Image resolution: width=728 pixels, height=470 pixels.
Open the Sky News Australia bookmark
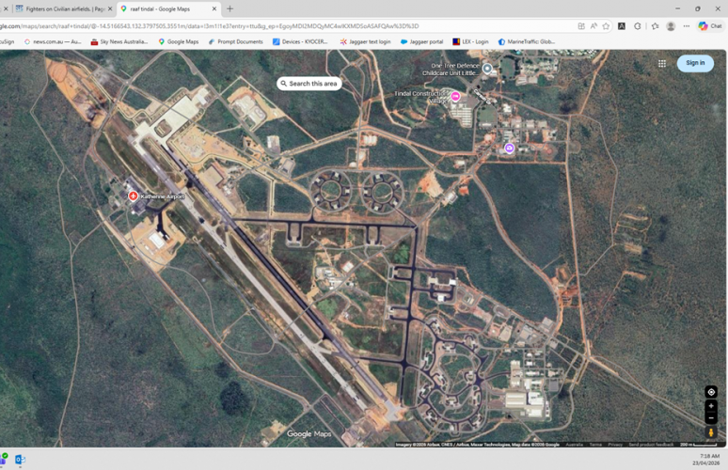120,41
